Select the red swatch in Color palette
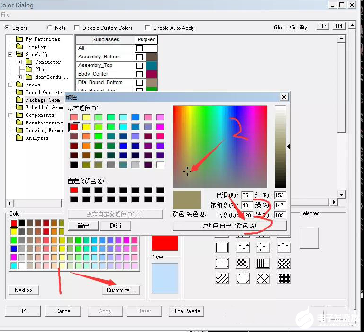The image size is (364, 332). point(14,223)
